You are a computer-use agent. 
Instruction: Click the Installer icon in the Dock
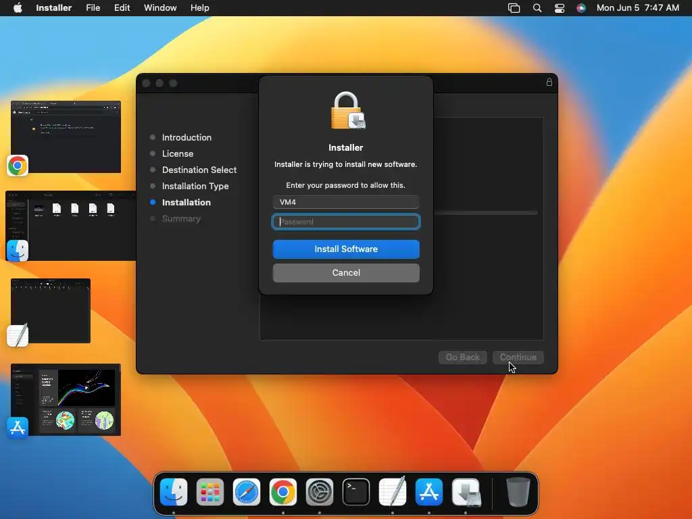[466, 492]
